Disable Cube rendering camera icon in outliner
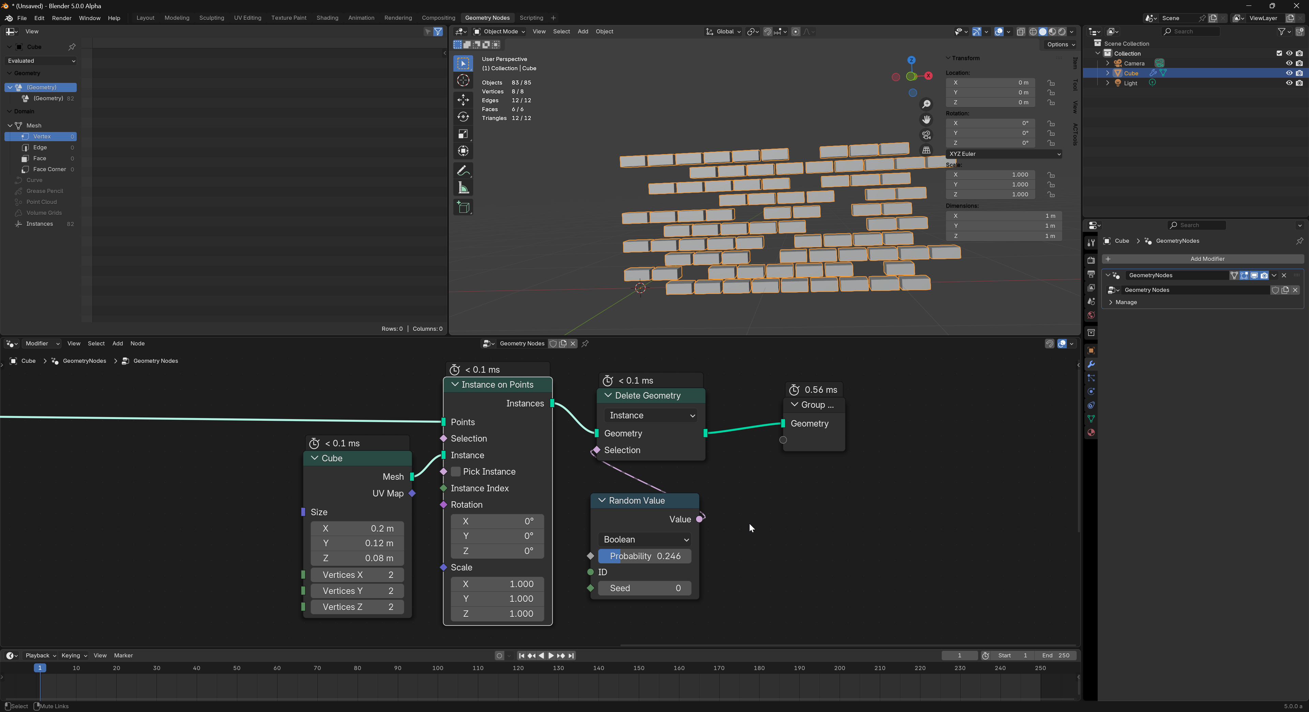This screenshot has height=712, width=1309. coord(1299,73)
